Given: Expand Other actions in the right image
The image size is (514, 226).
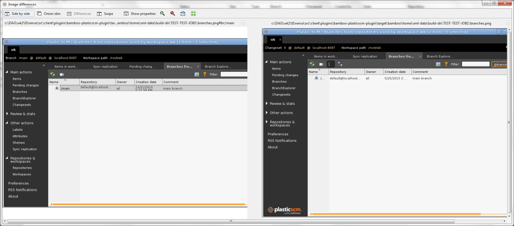Looking at the screenshot, I should (267, 113).
